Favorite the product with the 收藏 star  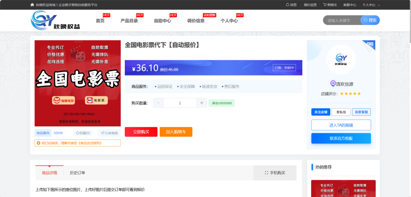pyautogui.click(x=78, y=133)
